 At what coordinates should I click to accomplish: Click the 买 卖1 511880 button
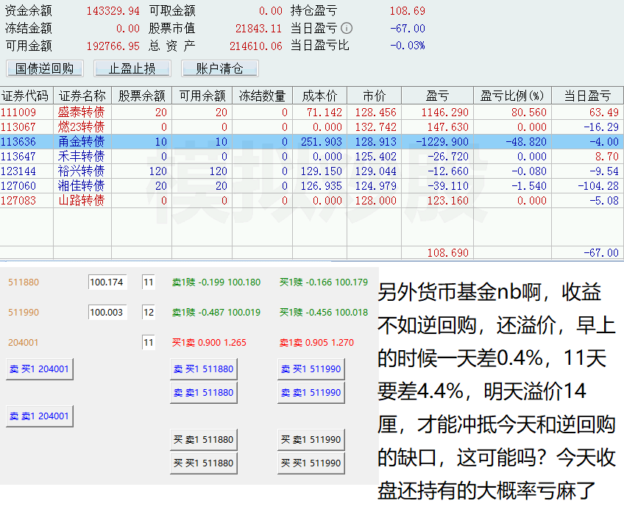click(203, 440)
